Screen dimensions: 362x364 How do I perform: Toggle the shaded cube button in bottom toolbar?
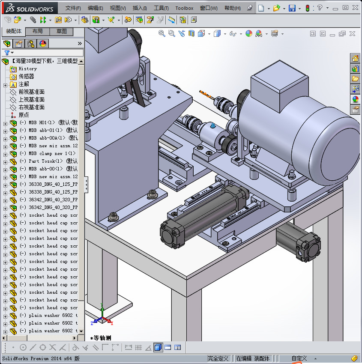158,348
